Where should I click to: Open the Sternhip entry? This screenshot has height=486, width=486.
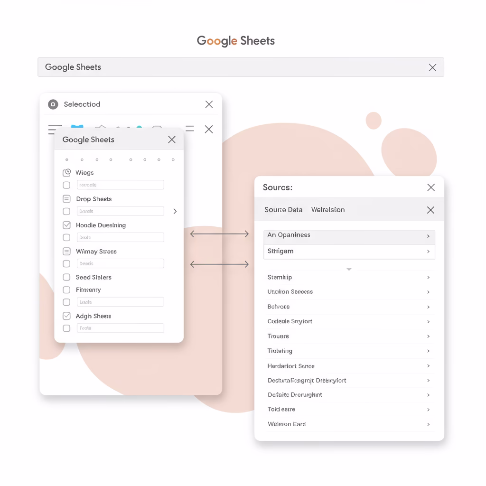click(349, 277)
